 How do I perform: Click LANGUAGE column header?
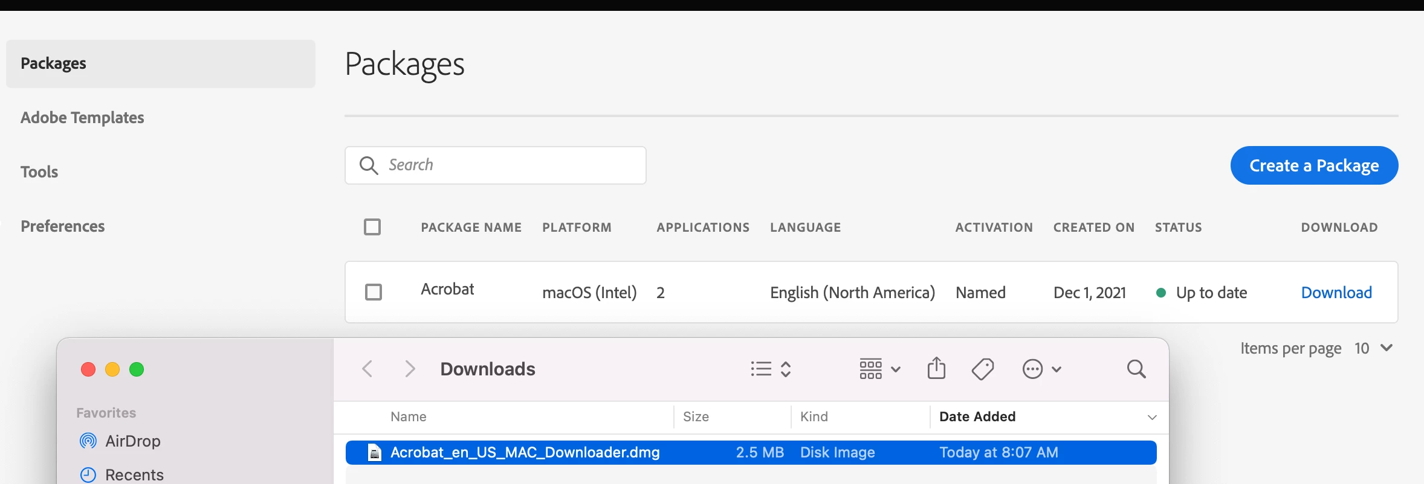click(805, 228)
